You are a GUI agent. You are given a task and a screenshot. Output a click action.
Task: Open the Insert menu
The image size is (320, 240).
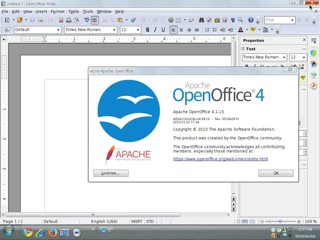point(42,12)
